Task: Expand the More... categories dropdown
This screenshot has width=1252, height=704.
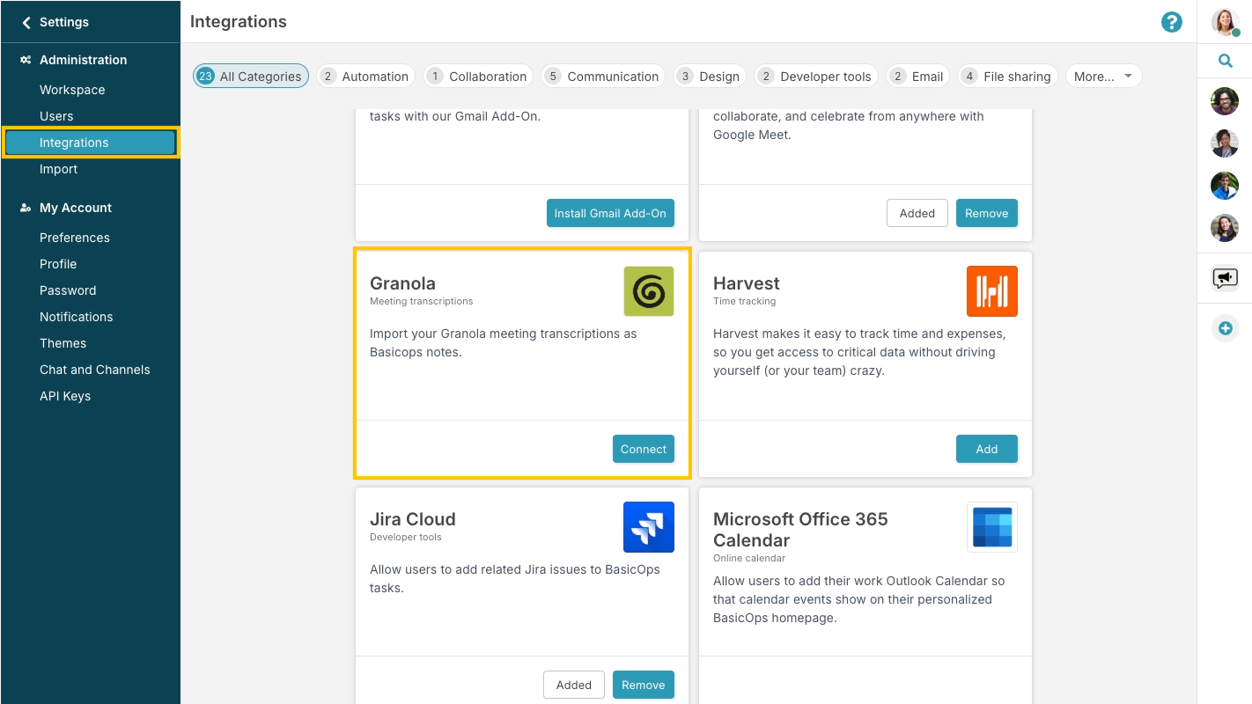Action: [1103, 77]
